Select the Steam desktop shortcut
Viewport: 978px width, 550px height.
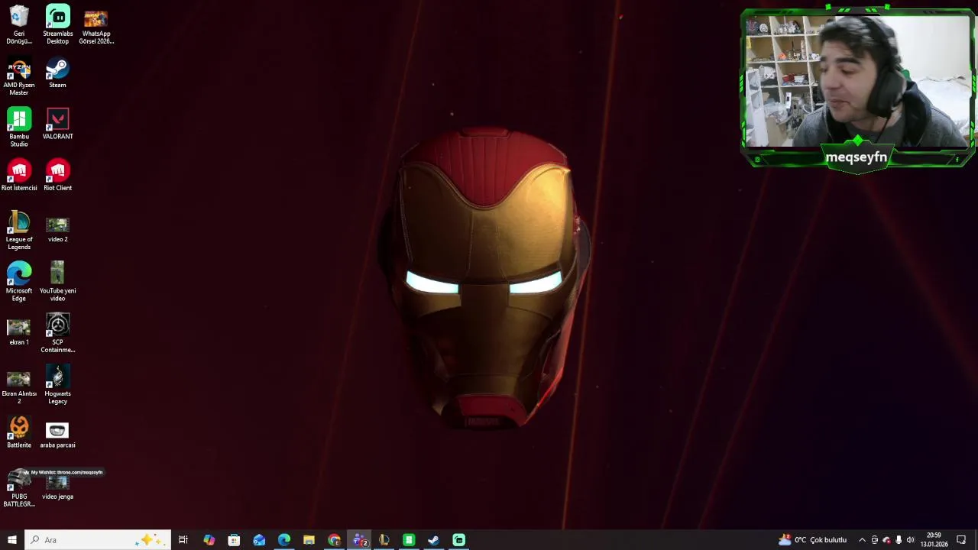click(57, 73)
